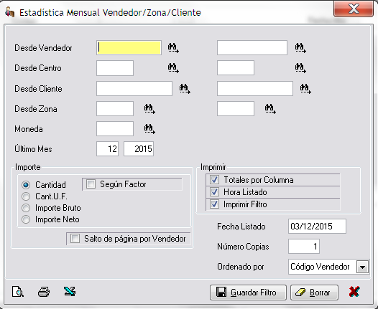378x309 pixels.
Task: Open currency lookup next to Moneda field
Action: [x=149, y=129]
